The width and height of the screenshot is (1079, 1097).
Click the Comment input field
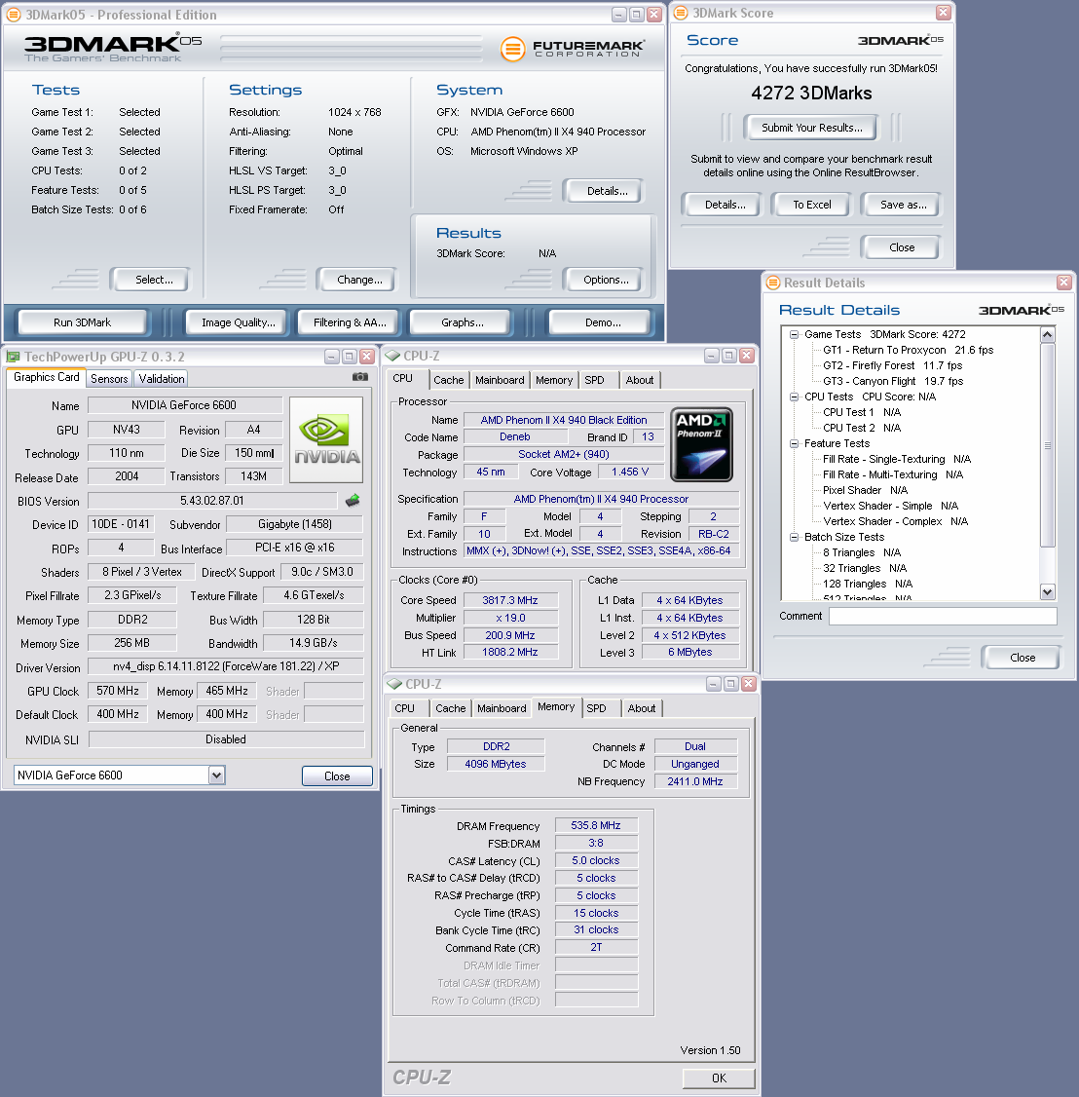coord(943,617)
